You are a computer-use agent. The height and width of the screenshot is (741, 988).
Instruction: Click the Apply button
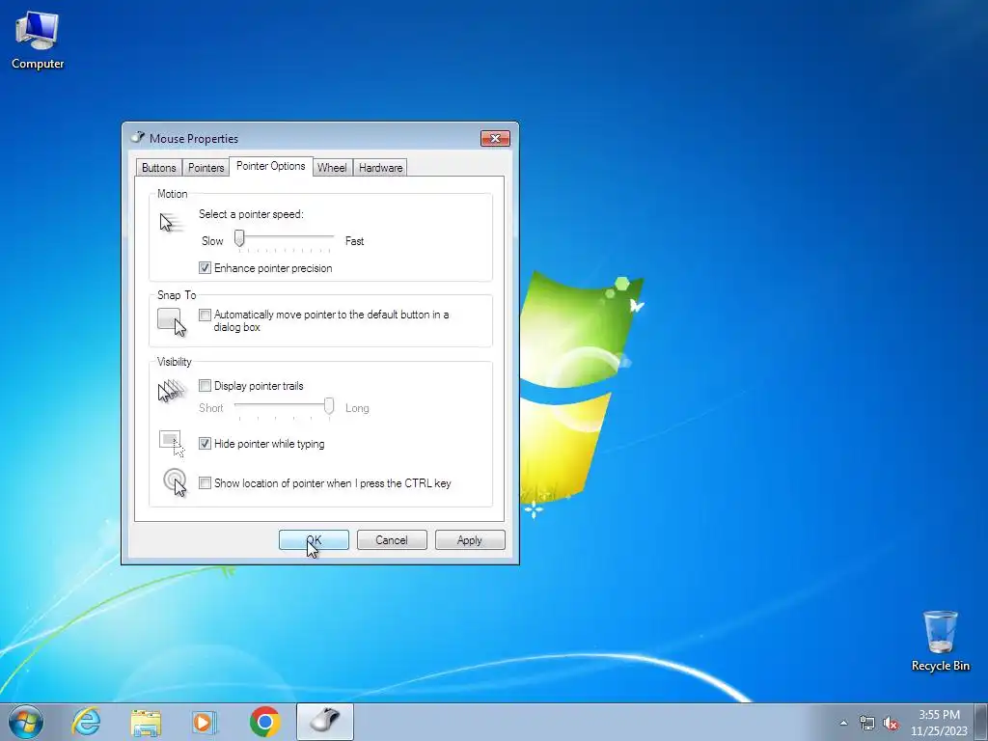tap(470, 540)
